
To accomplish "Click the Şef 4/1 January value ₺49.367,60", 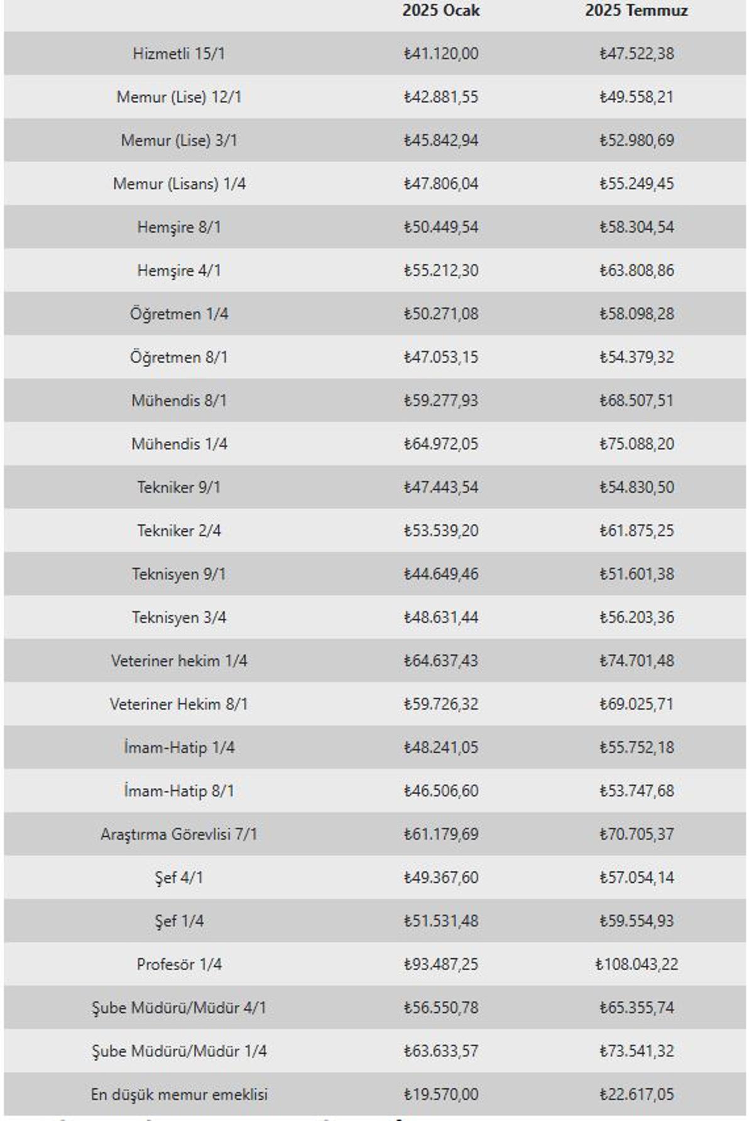I will click(x=441, y=878).
